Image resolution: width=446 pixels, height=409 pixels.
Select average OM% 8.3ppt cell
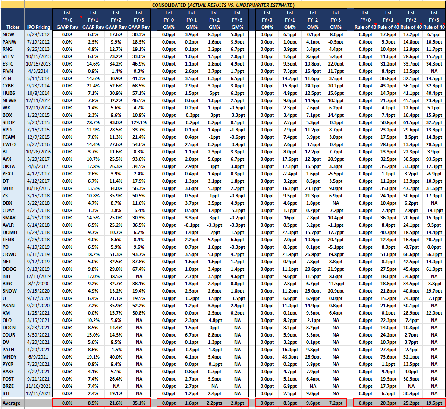[290, 403]
